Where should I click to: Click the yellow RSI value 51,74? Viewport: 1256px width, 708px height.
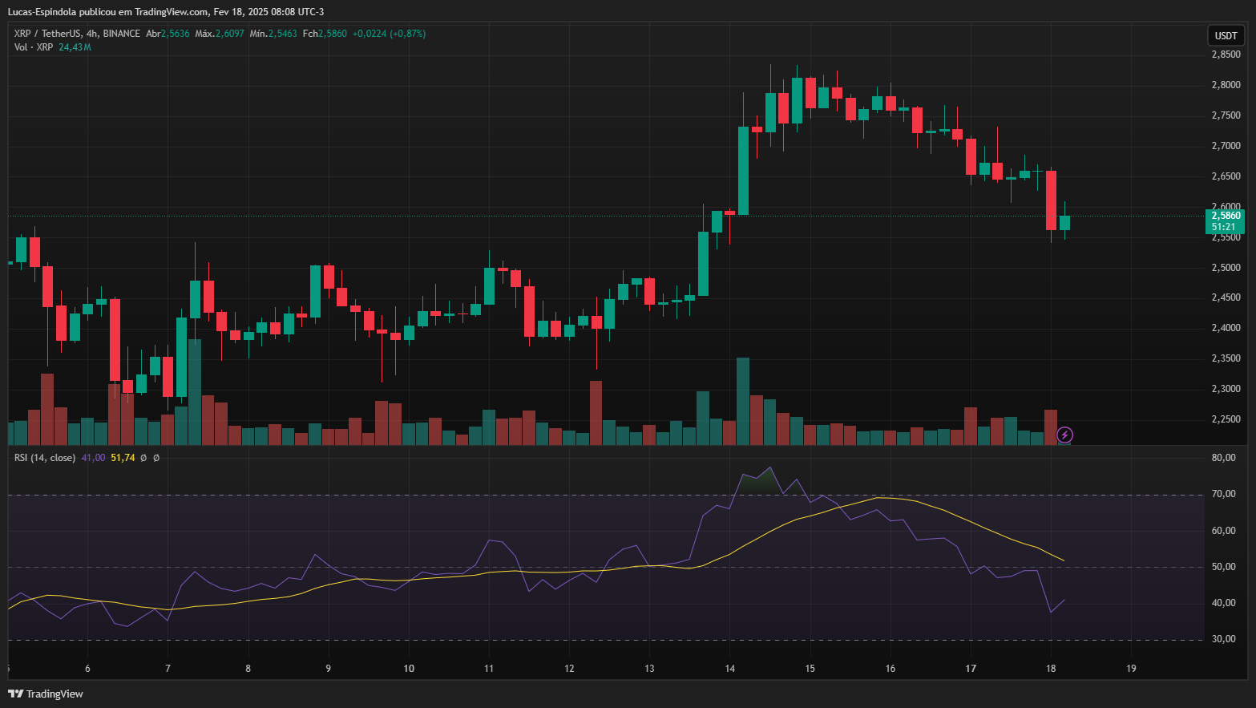(x=123, y=458)
